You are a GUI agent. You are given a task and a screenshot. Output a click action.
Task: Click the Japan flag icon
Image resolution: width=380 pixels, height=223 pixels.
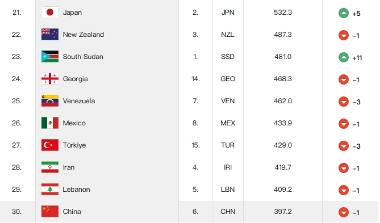[50, 12]
